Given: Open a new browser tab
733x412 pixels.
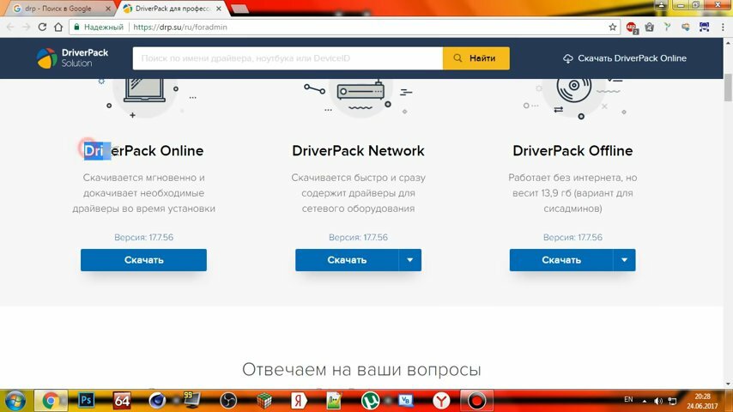Looking at the screenshot, I should tap(239, 9).
